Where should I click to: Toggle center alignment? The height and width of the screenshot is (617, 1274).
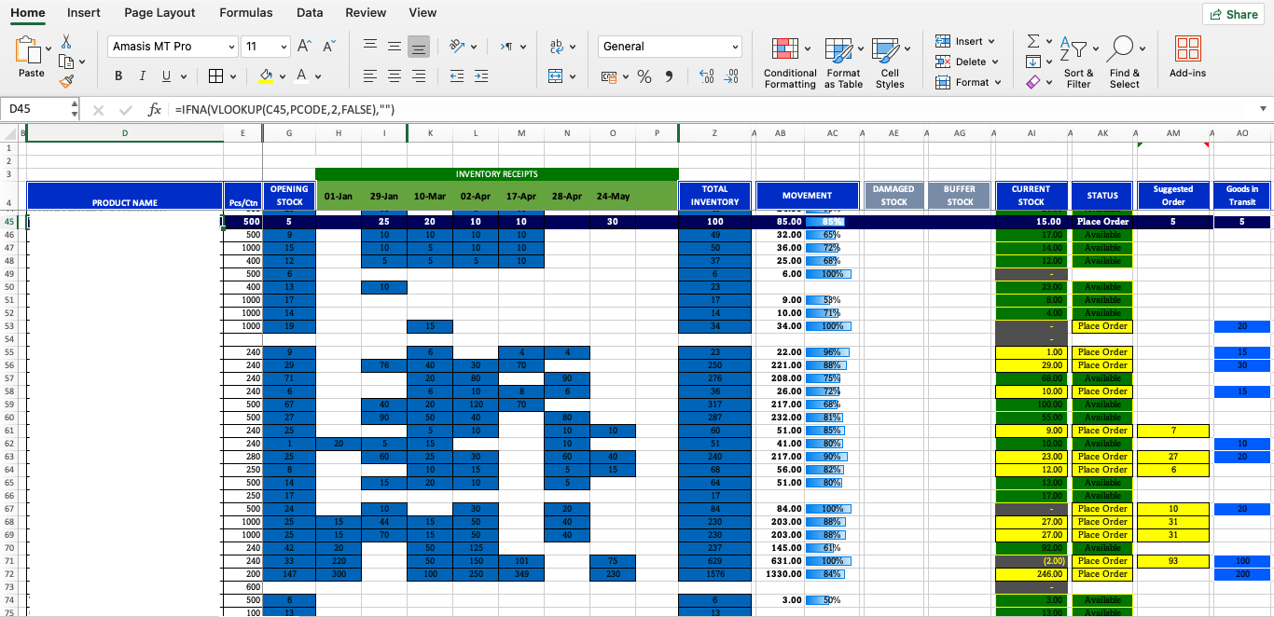(x=394, y=75)
